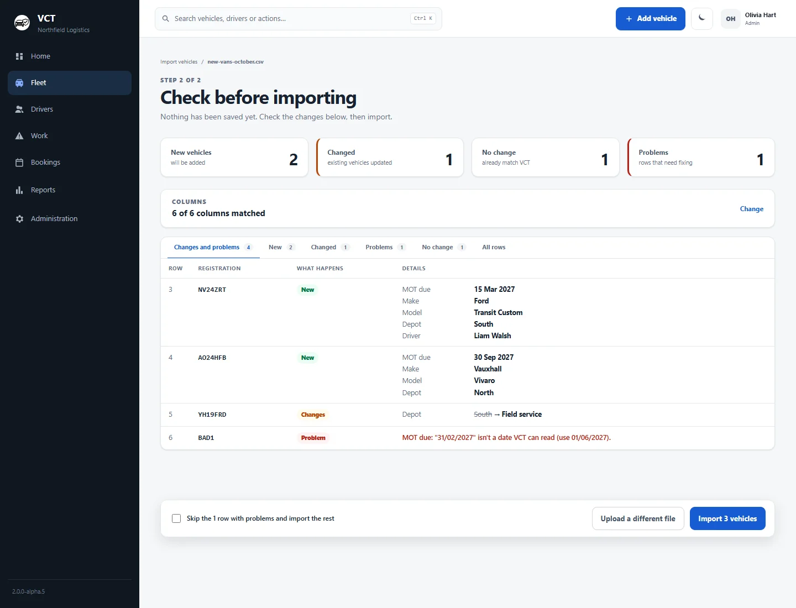Viewport: 796px width, 608px height.
Task: Switch to Changes and problems tab
Action: [213, 248]
